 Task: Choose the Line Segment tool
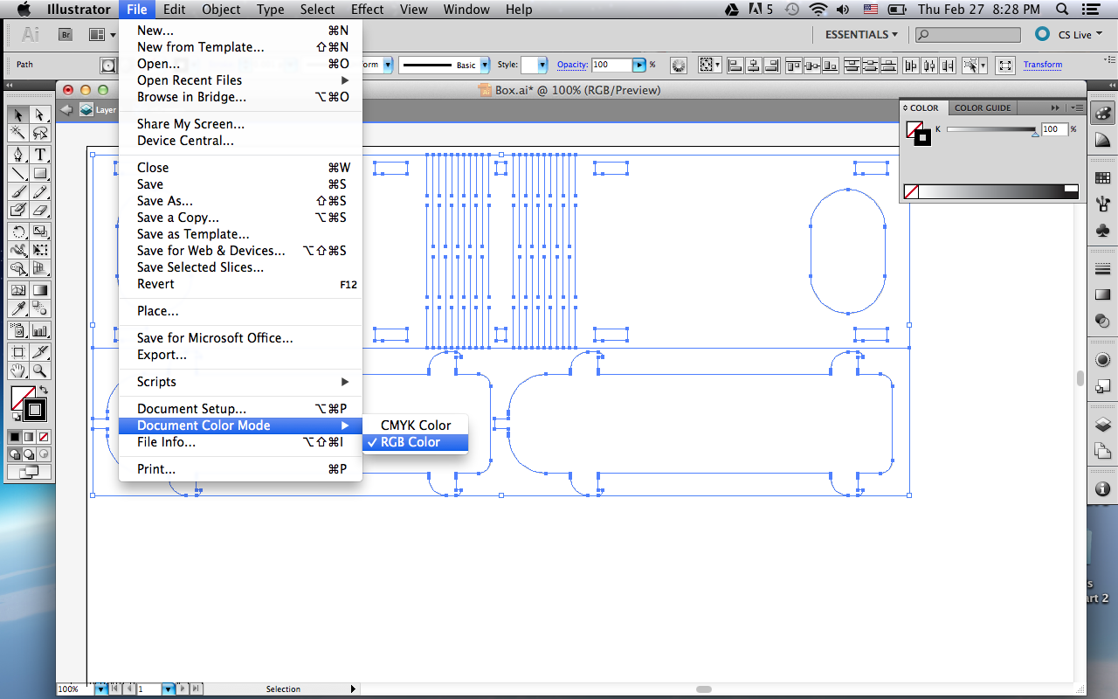coord(18,173)
